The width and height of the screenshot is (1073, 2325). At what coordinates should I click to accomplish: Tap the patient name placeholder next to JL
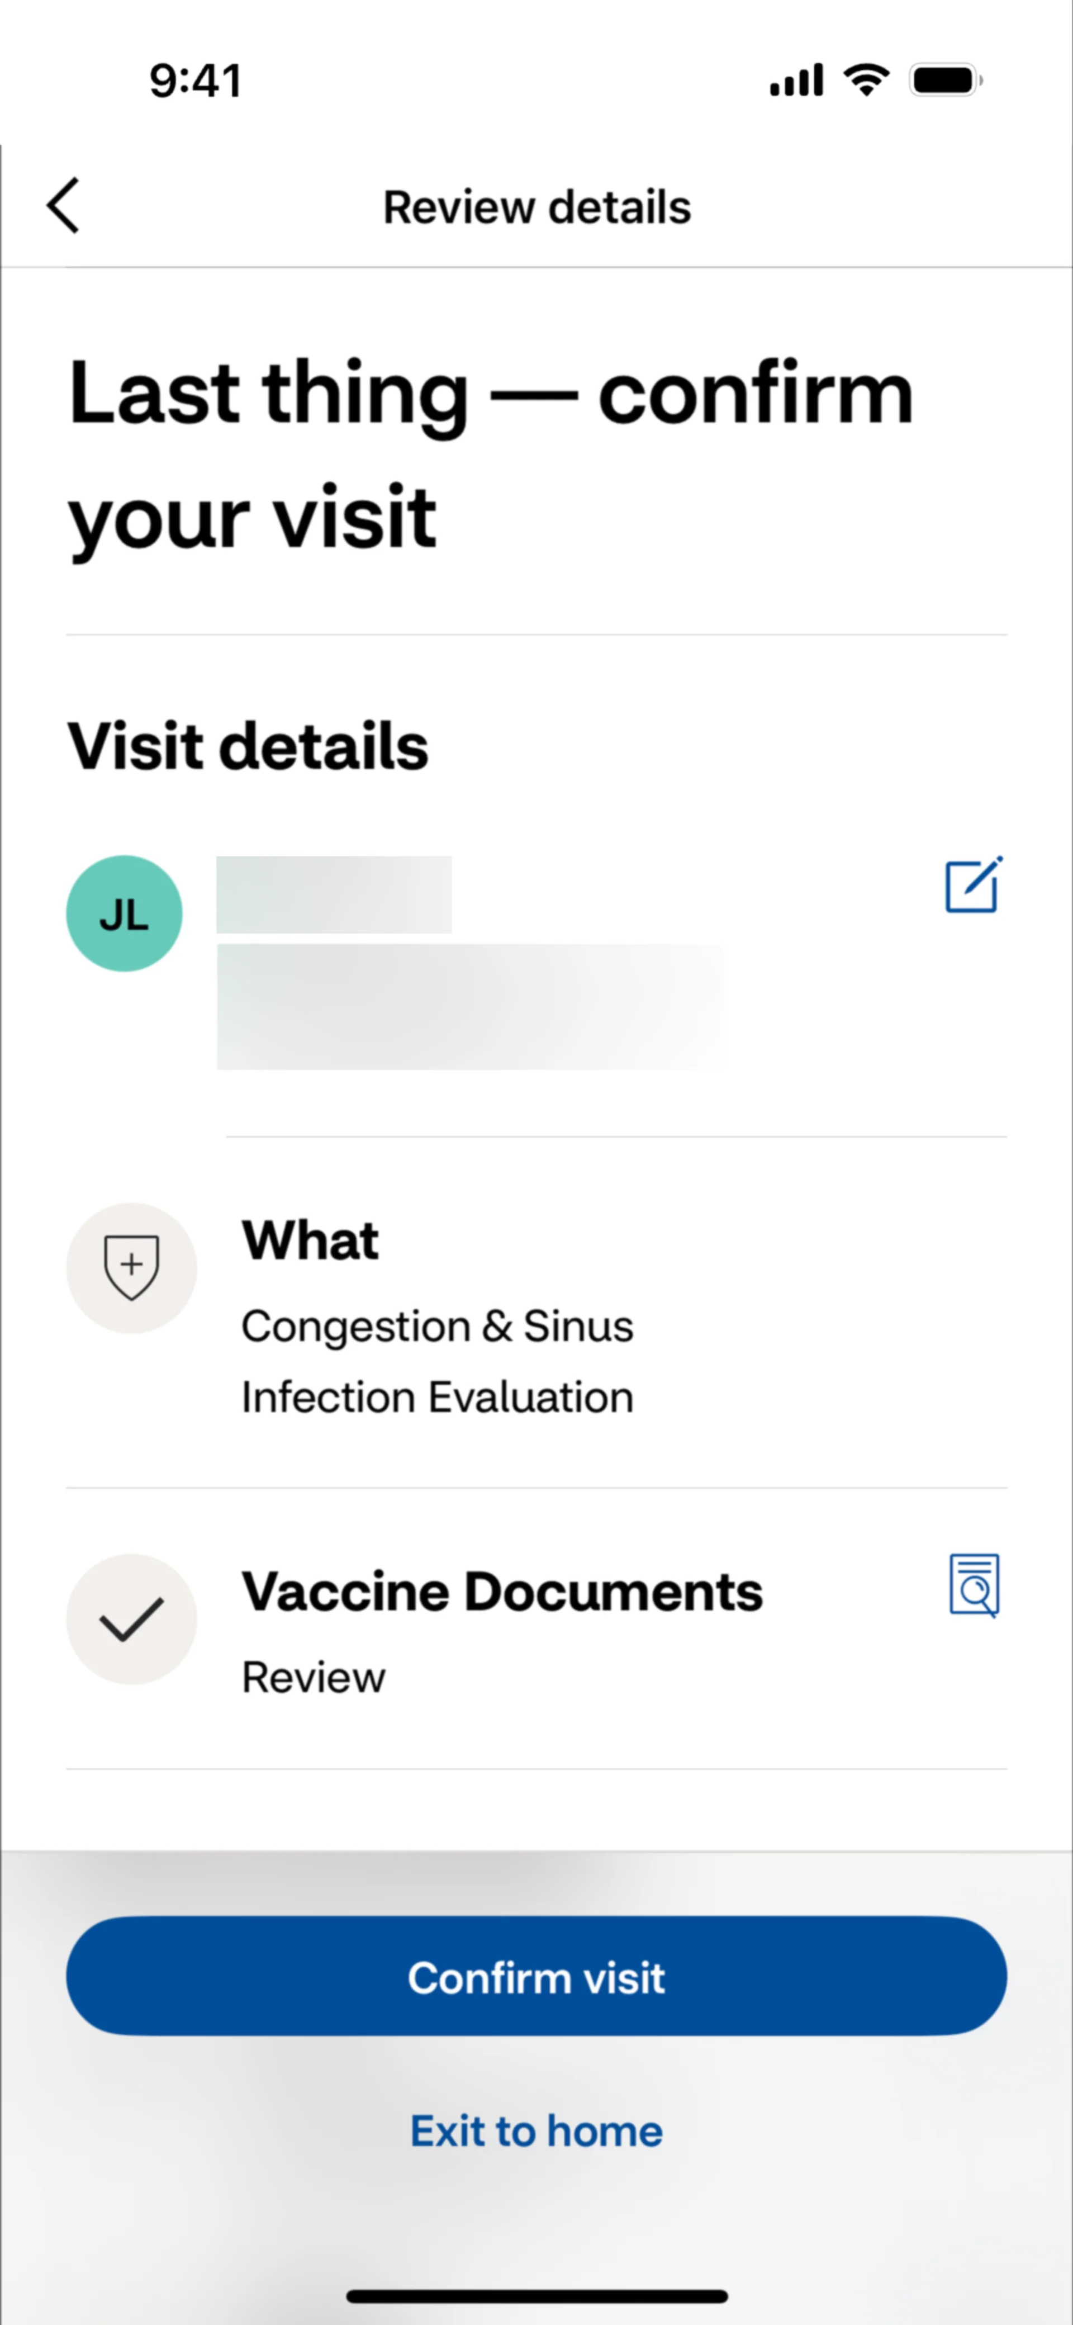[334, 894]
